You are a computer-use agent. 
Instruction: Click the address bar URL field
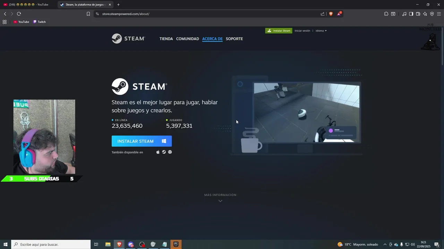208,14
